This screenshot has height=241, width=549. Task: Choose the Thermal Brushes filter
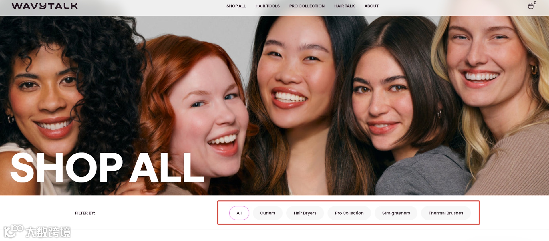tap(446, 213)
